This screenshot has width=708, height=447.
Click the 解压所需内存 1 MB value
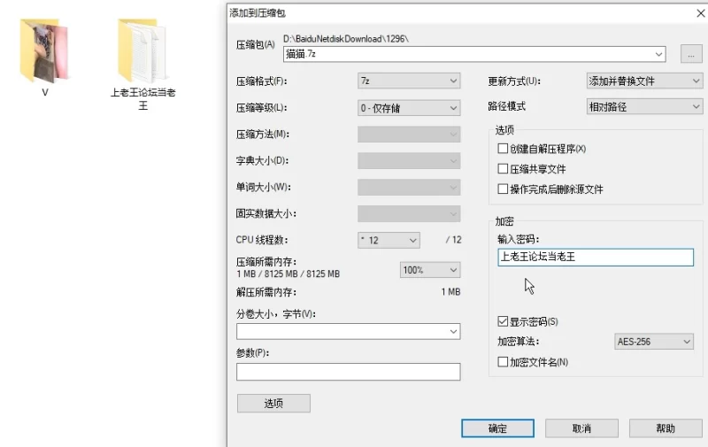(450, 292)
